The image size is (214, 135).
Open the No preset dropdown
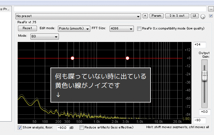78,16
